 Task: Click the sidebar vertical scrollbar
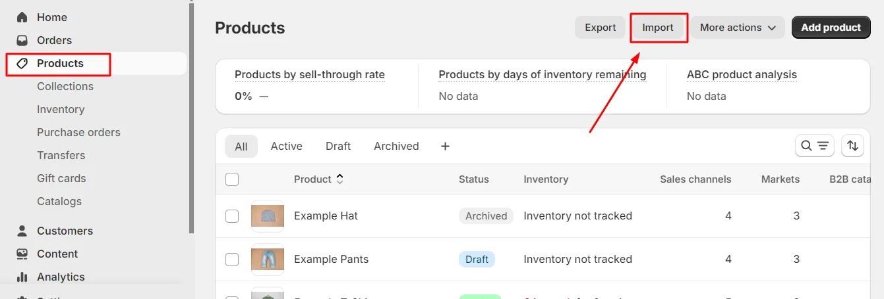(x=192, y=118)
